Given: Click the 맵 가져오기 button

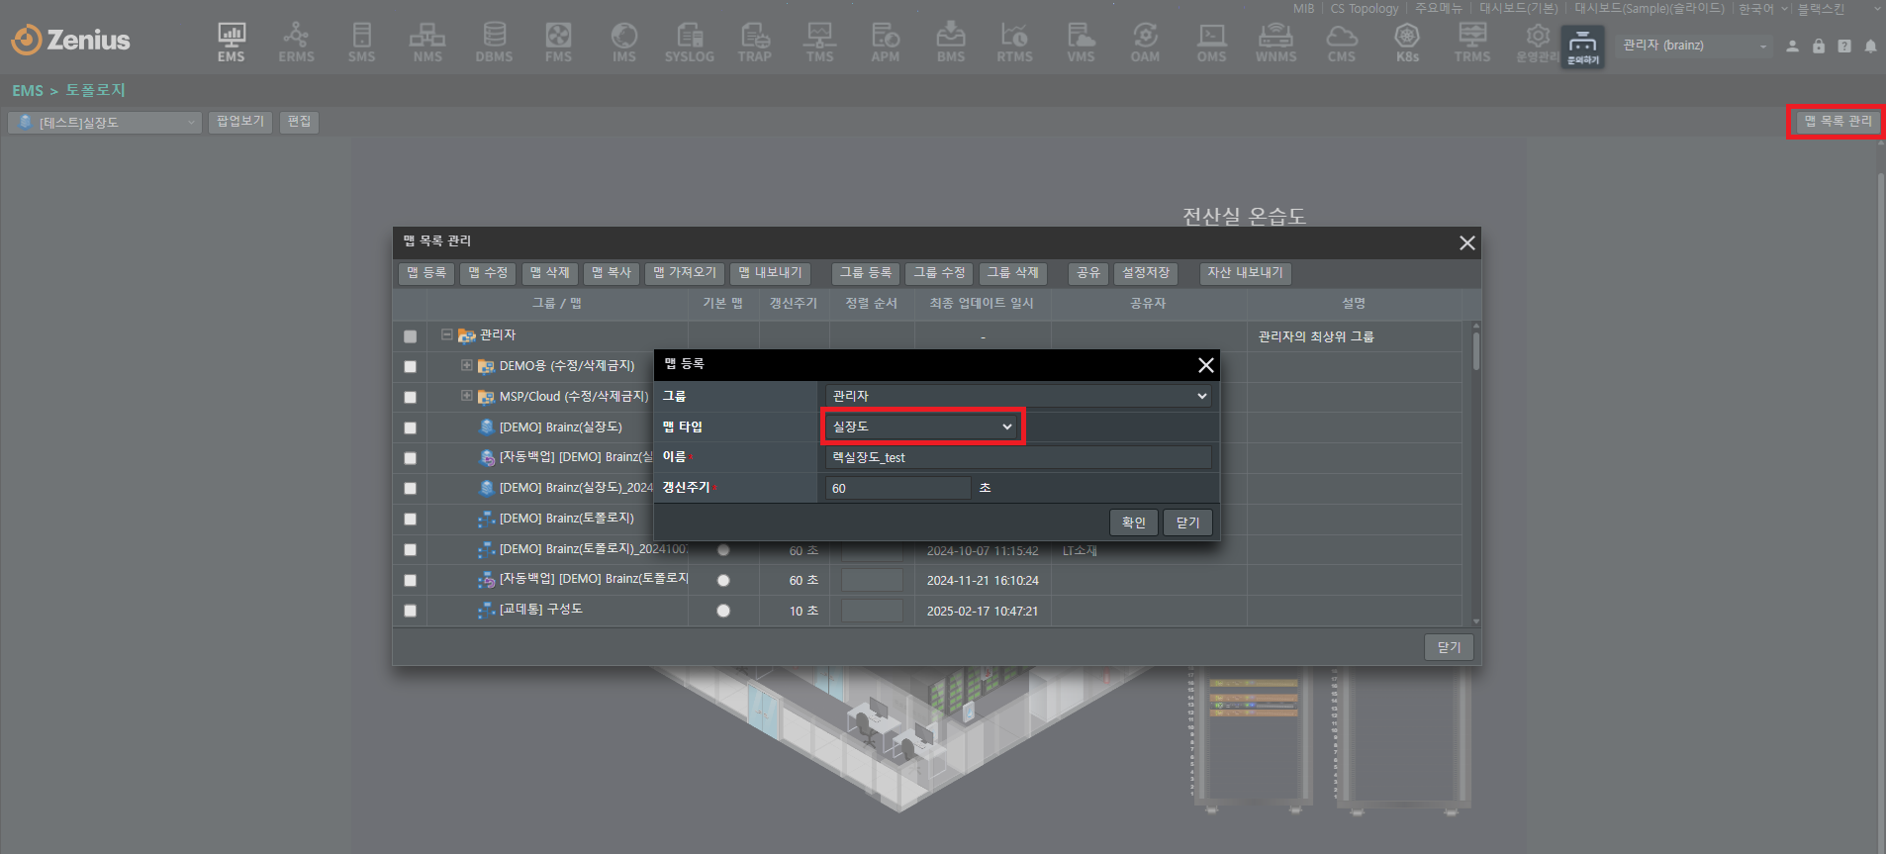Looking at the screenshot, I should pyautogui.click(x=685, y=273).
